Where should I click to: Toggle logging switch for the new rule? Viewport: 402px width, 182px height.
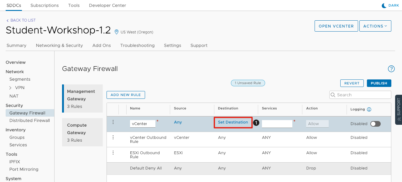375,124
